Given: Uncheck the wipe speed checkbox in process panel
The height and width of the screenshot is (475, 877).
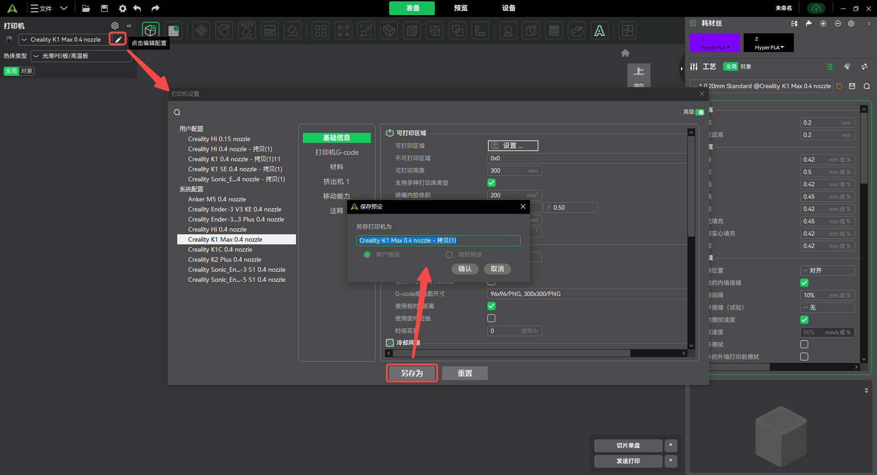Looking at the screenshot, I should 804,320.
